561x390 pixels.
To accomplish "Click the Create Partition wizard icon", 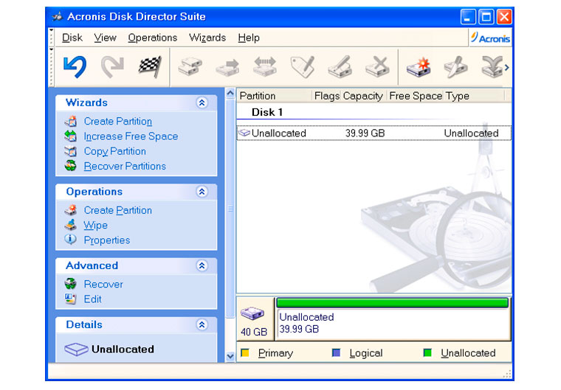I will coord(70,121).
